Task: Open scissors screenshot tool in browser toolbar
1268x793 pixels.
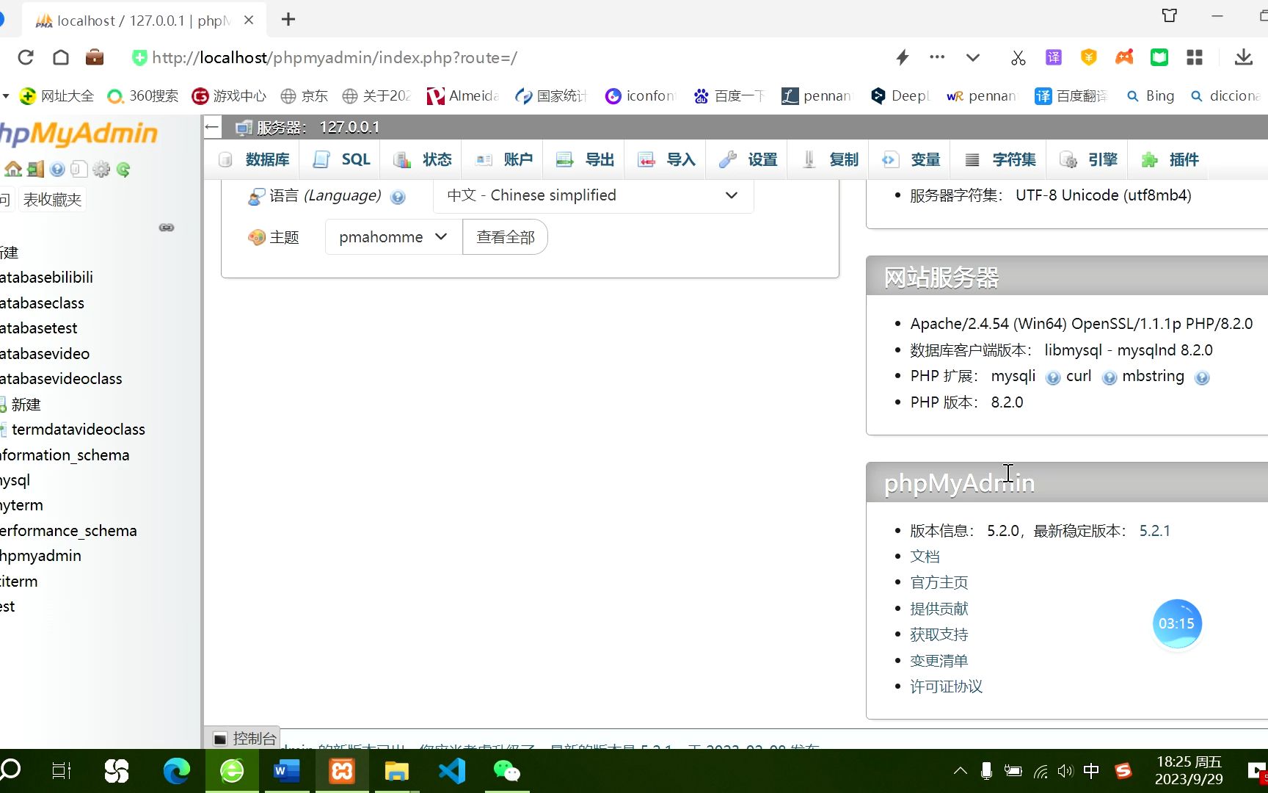Action: pyautogui.click(x=1018, y=57)
